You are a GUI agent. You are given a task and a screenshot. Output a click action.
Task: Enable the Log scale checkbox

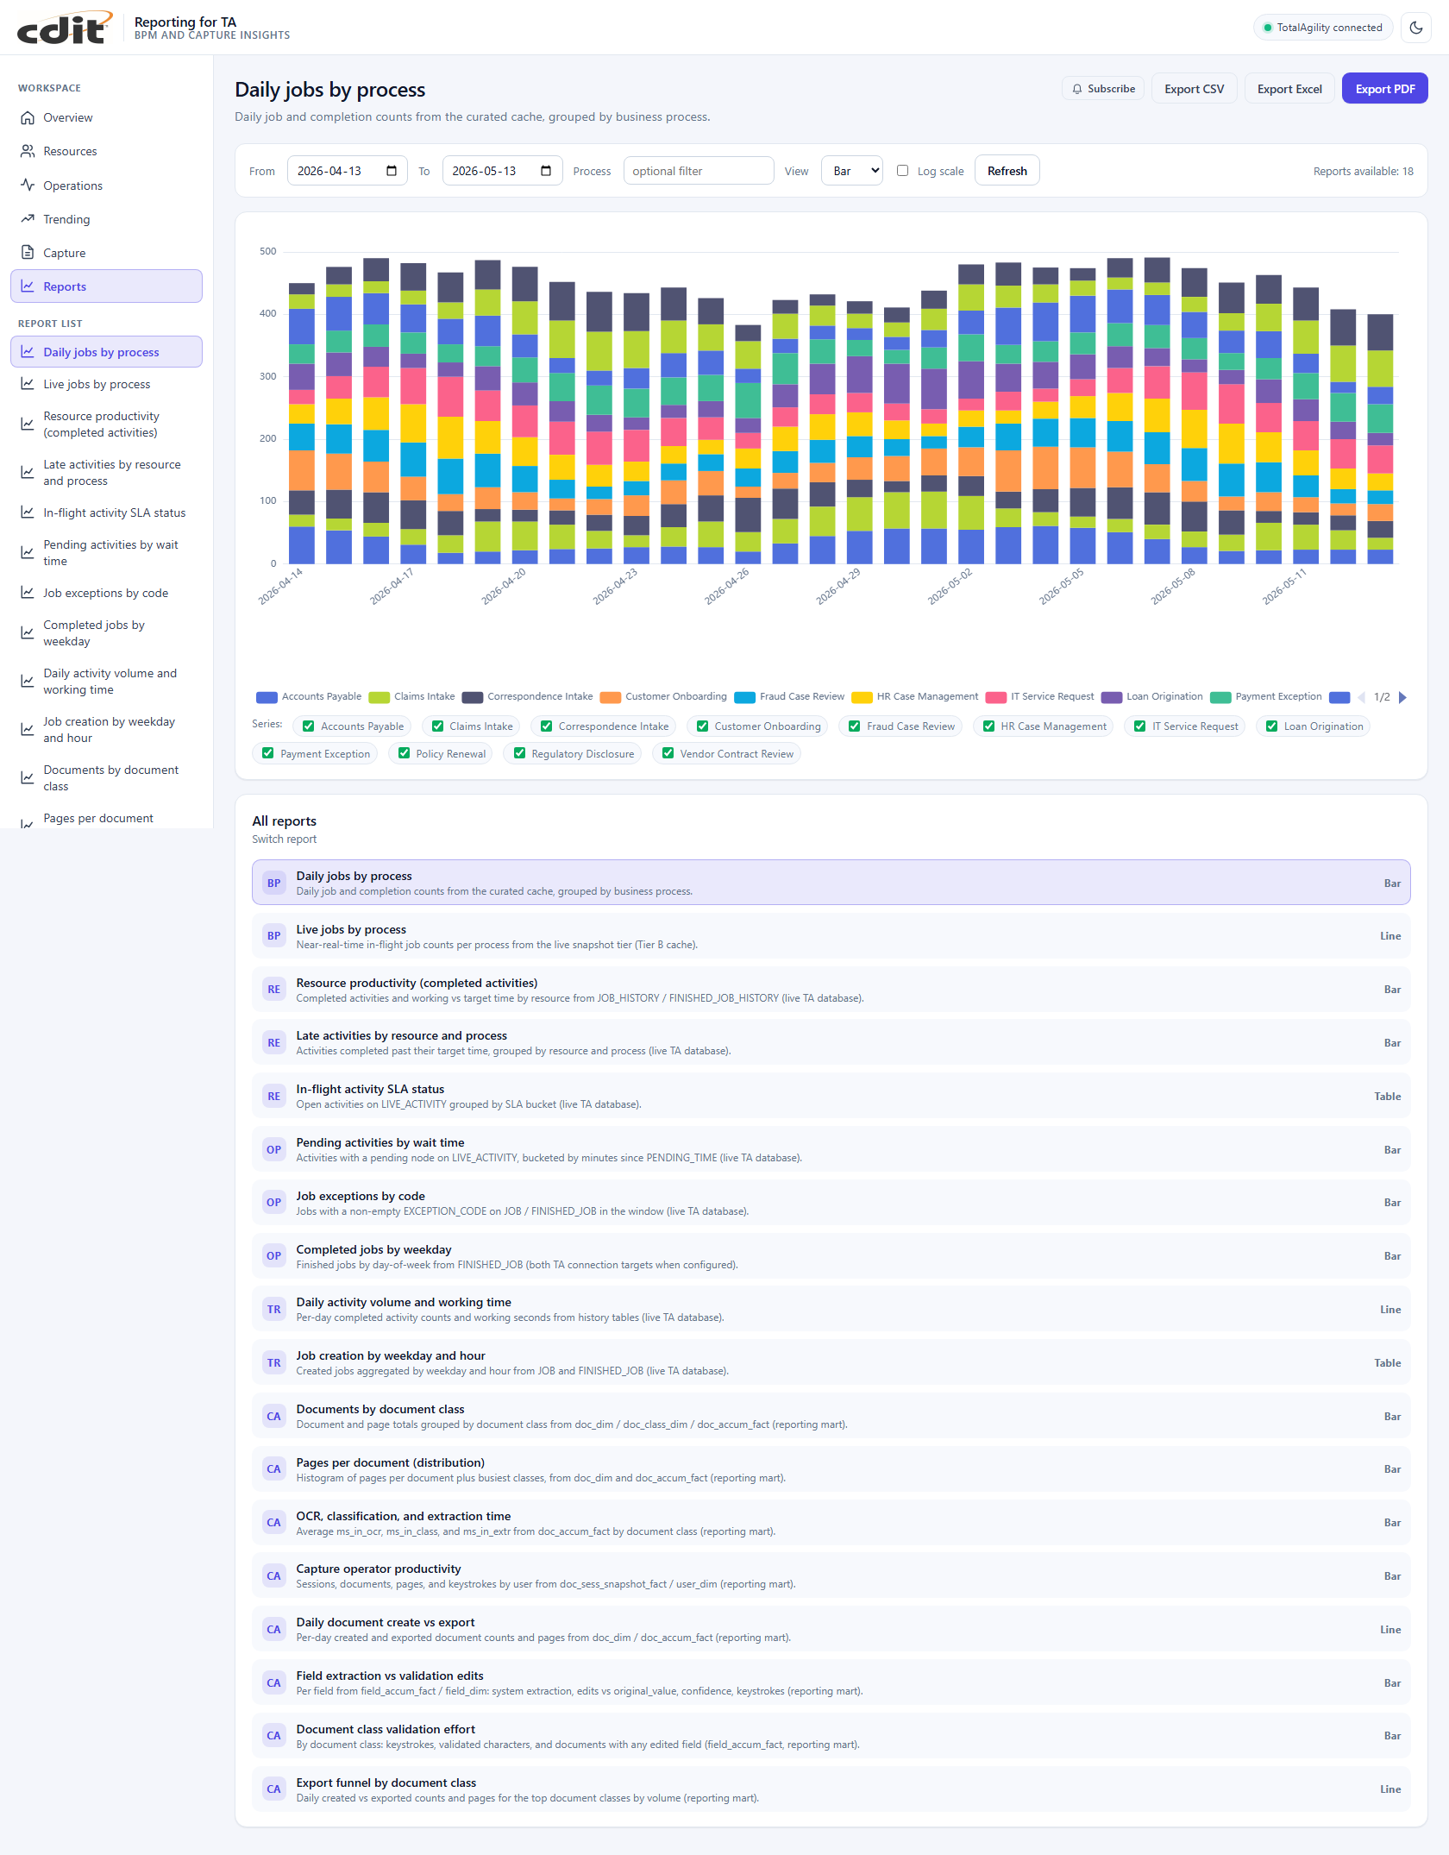902,171
